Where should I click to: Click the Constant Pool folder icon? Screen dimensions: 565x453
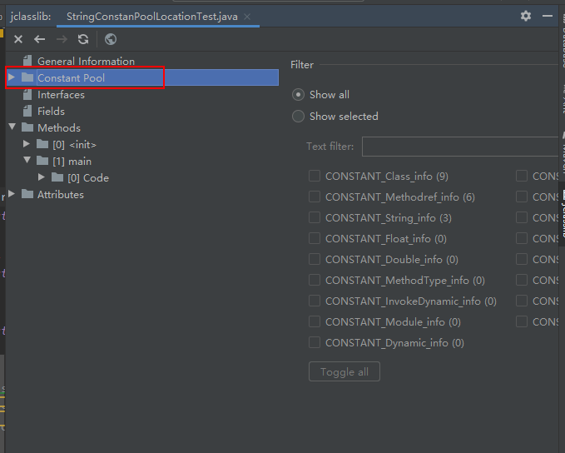pos(27,77)
